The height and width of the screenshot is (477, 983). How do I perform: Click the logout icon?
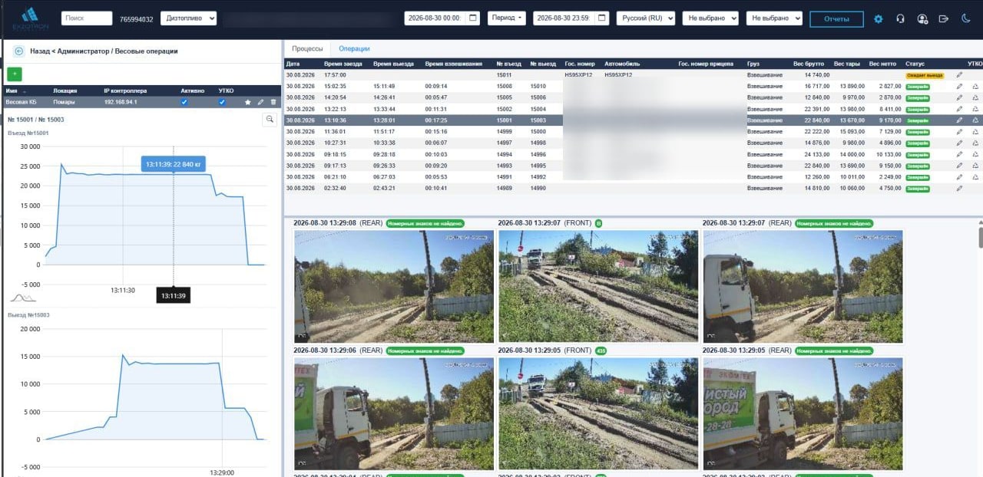click(944, 18)
